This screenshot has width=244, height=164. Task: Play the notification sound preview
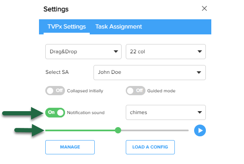(x=200, y=130)
